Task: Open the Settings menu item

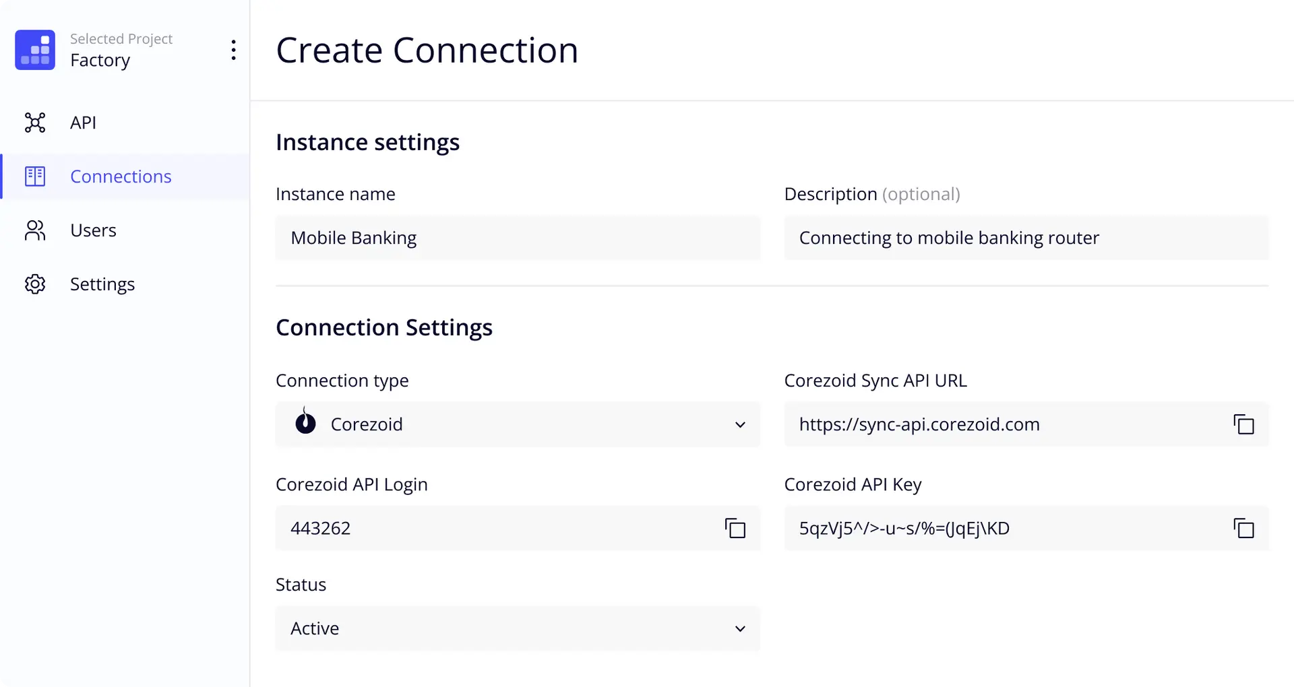Action: point(125,284)
